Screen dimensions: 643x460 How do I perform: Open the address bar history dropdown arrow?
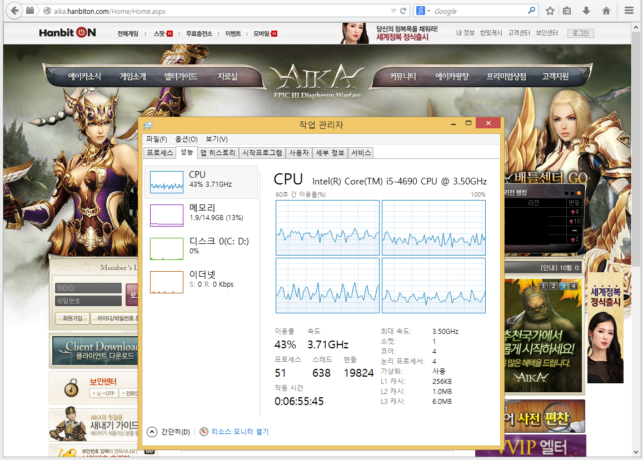[393, 11]
